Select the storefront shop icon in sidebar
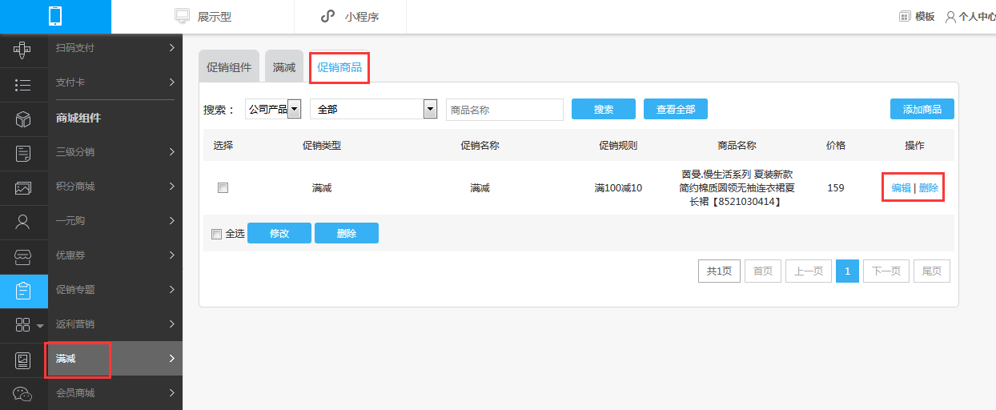Image resolution: width=996 pixels, height=410 pixels. coord(23,257)
